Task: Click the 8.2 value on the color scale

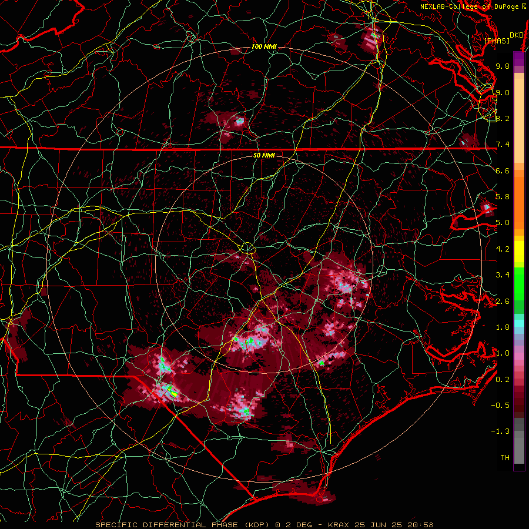Action: pos(503,118)
